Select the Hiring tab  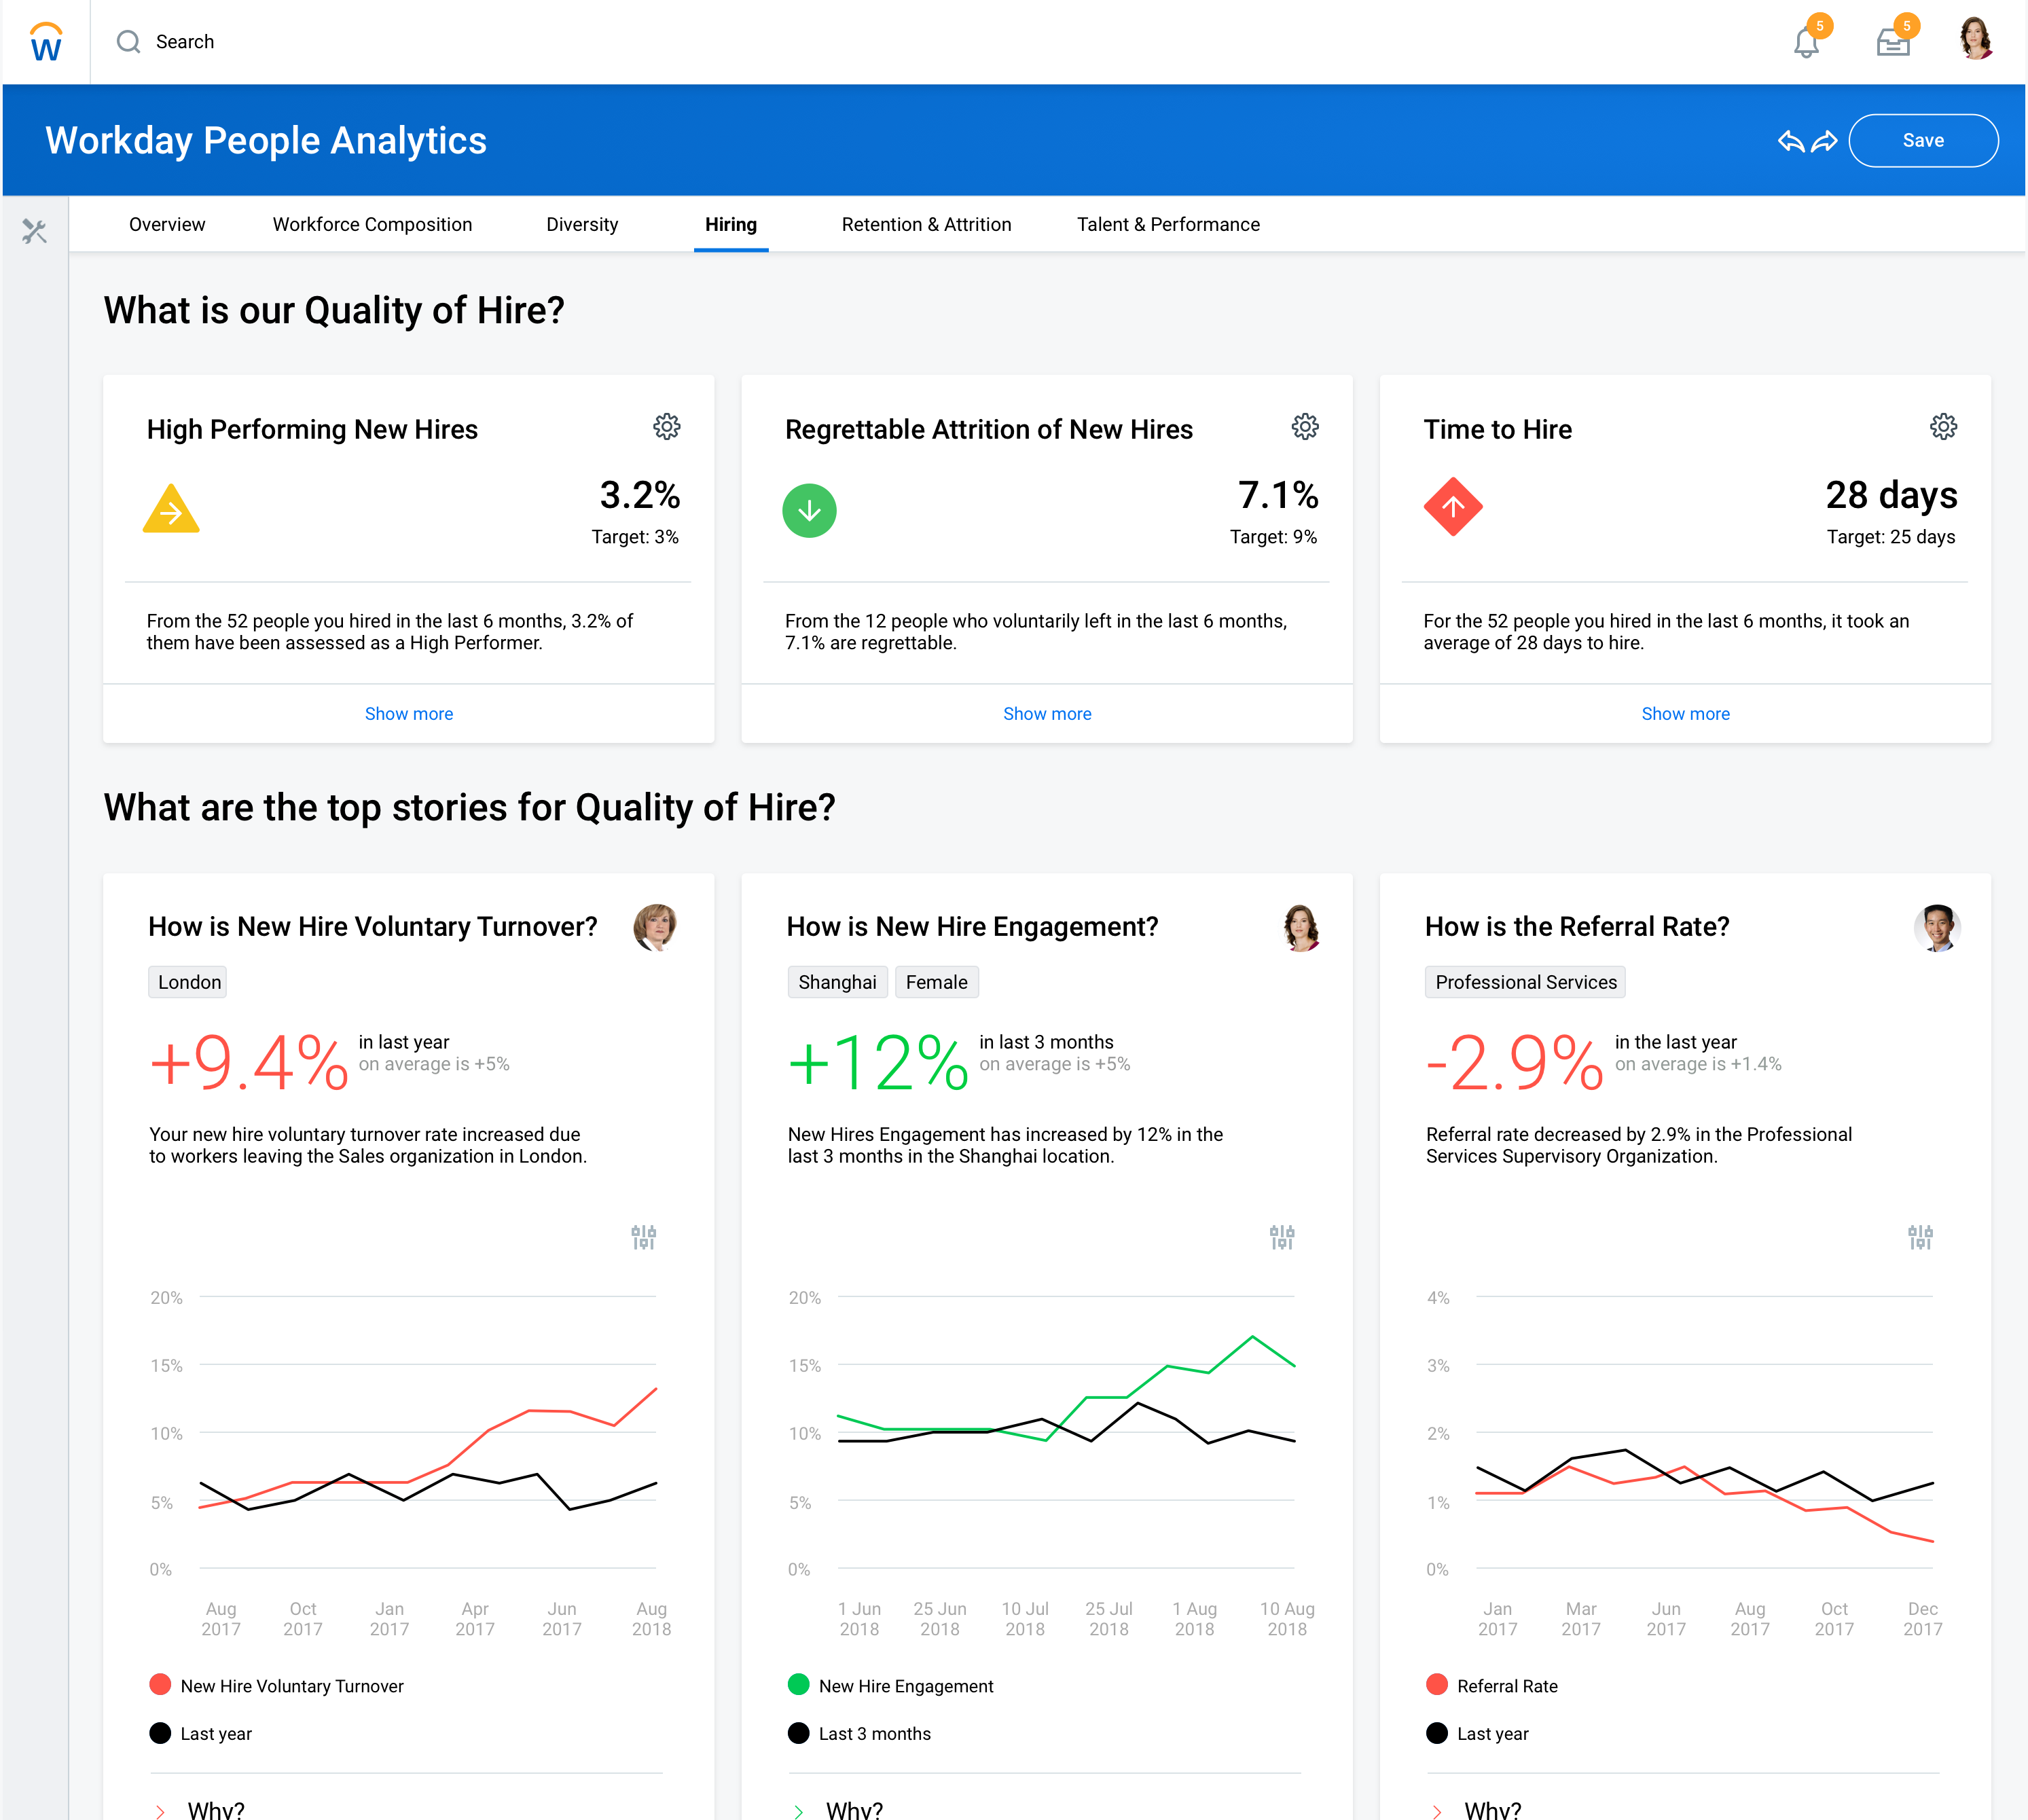[731, 225]
